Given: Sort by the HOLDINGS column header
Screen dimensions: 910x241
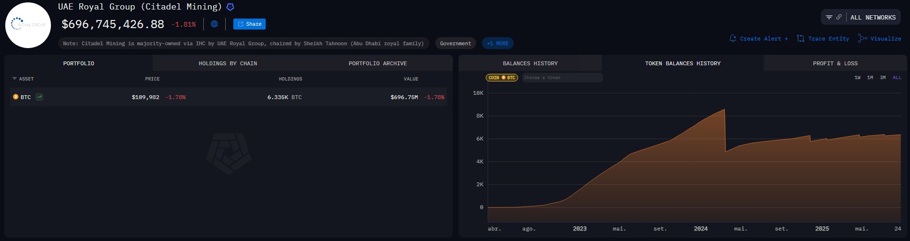Looking at the screenshot, I should click(x=290, y=79).
